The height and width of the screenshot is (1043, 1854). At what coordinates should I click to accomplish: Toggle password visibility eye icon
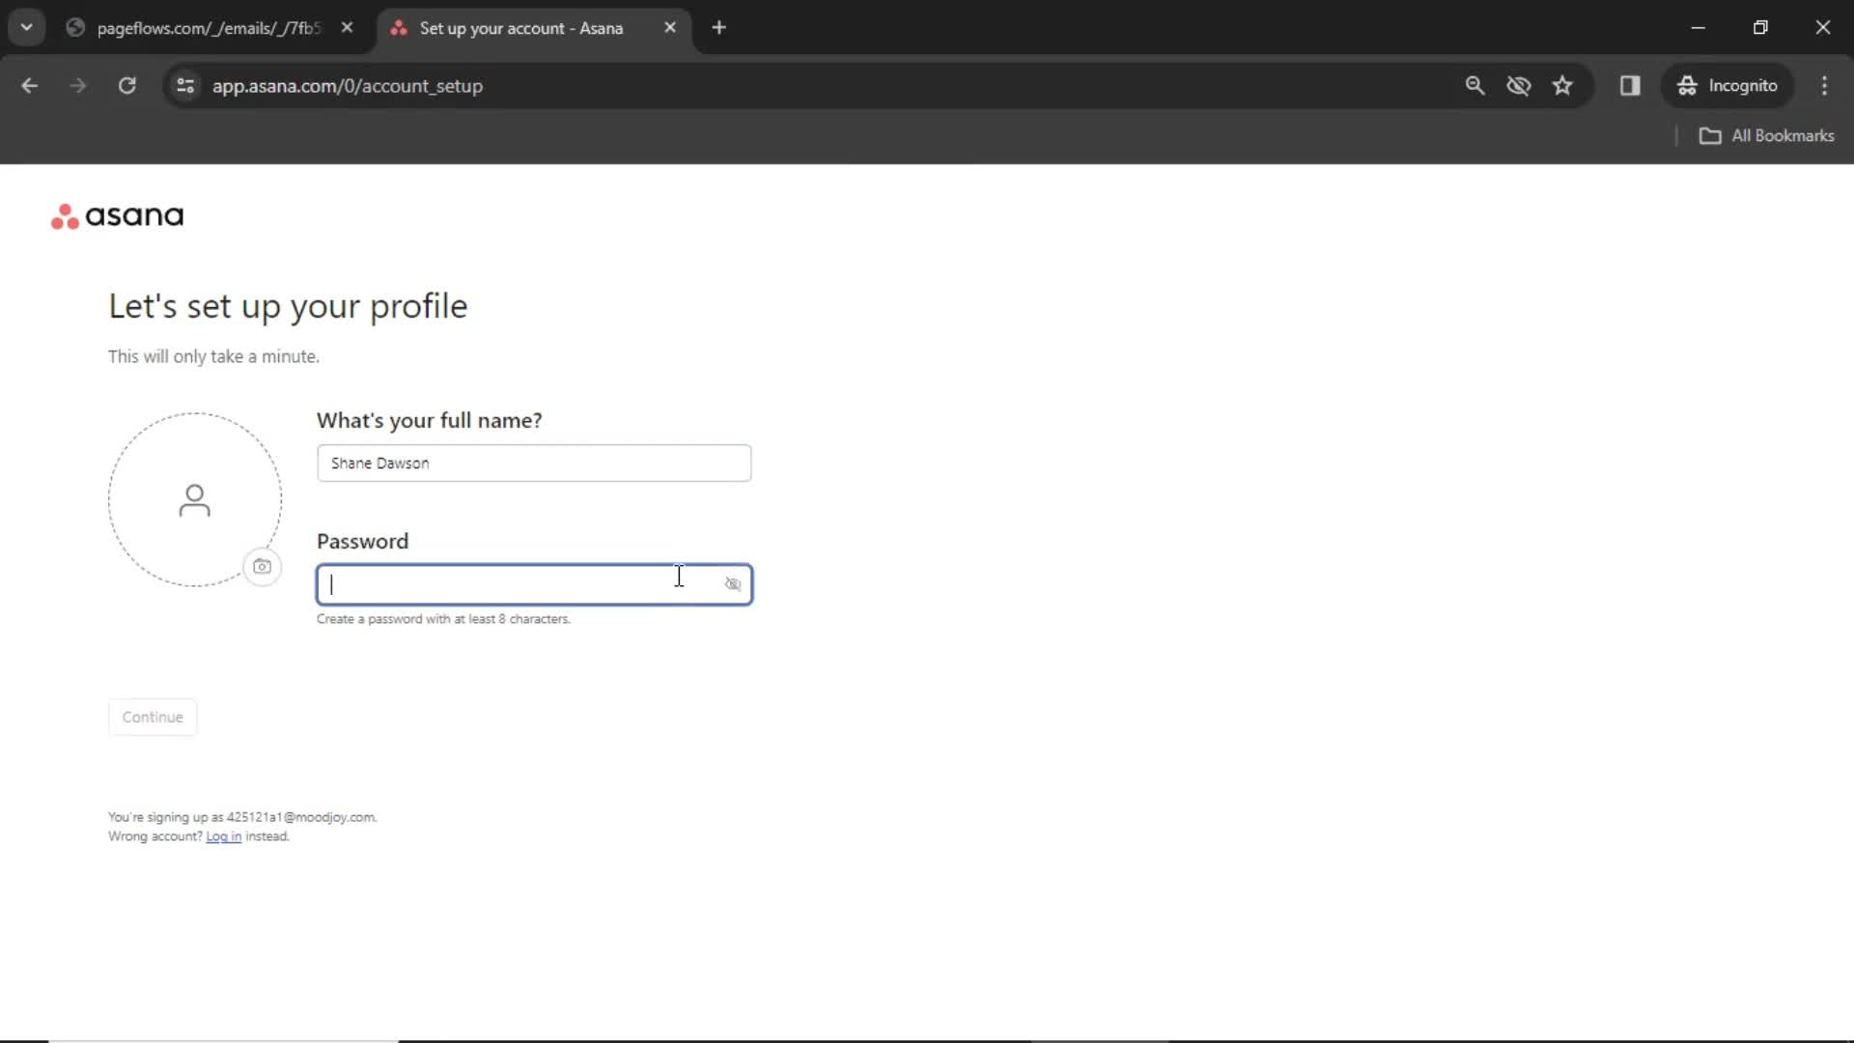pyautogui.click(x=733, y=584)
